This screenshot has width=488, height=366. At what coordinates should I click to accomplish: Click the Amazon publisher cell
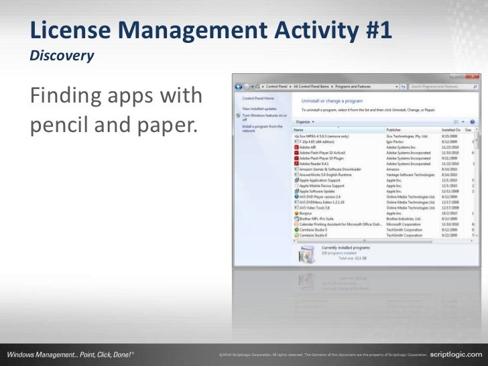[393, 170]
